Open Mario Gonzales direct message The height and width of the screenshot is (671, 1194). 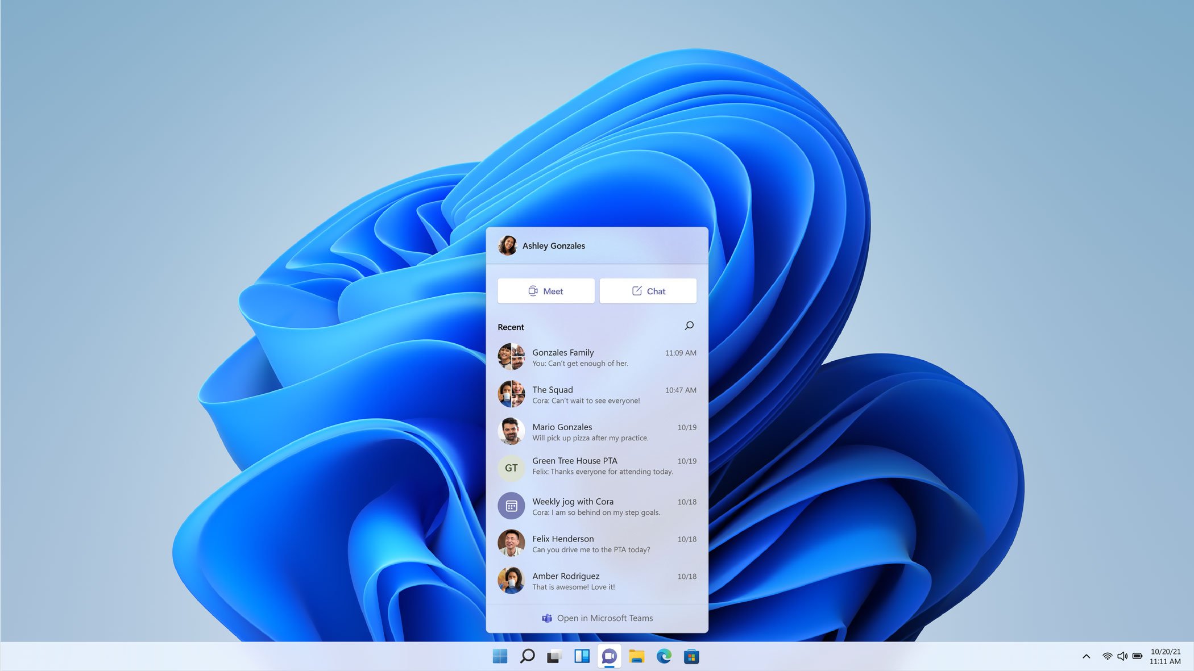597,431
